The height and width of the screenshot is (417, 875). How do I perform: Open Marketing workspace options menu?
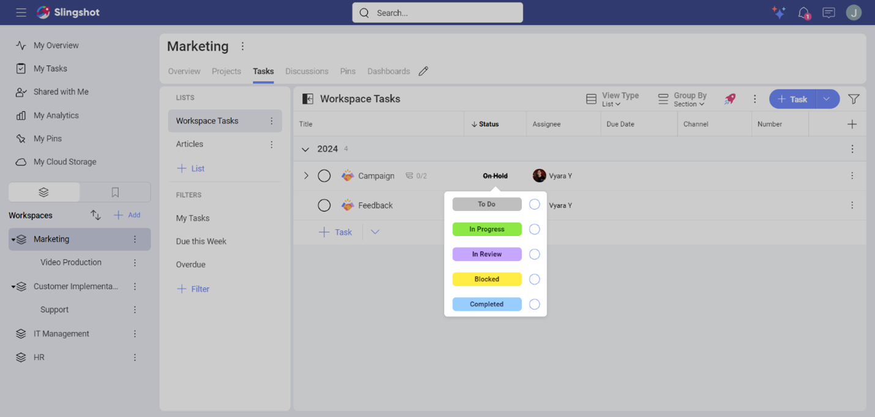pyautogui.click(x=135, y=239)
